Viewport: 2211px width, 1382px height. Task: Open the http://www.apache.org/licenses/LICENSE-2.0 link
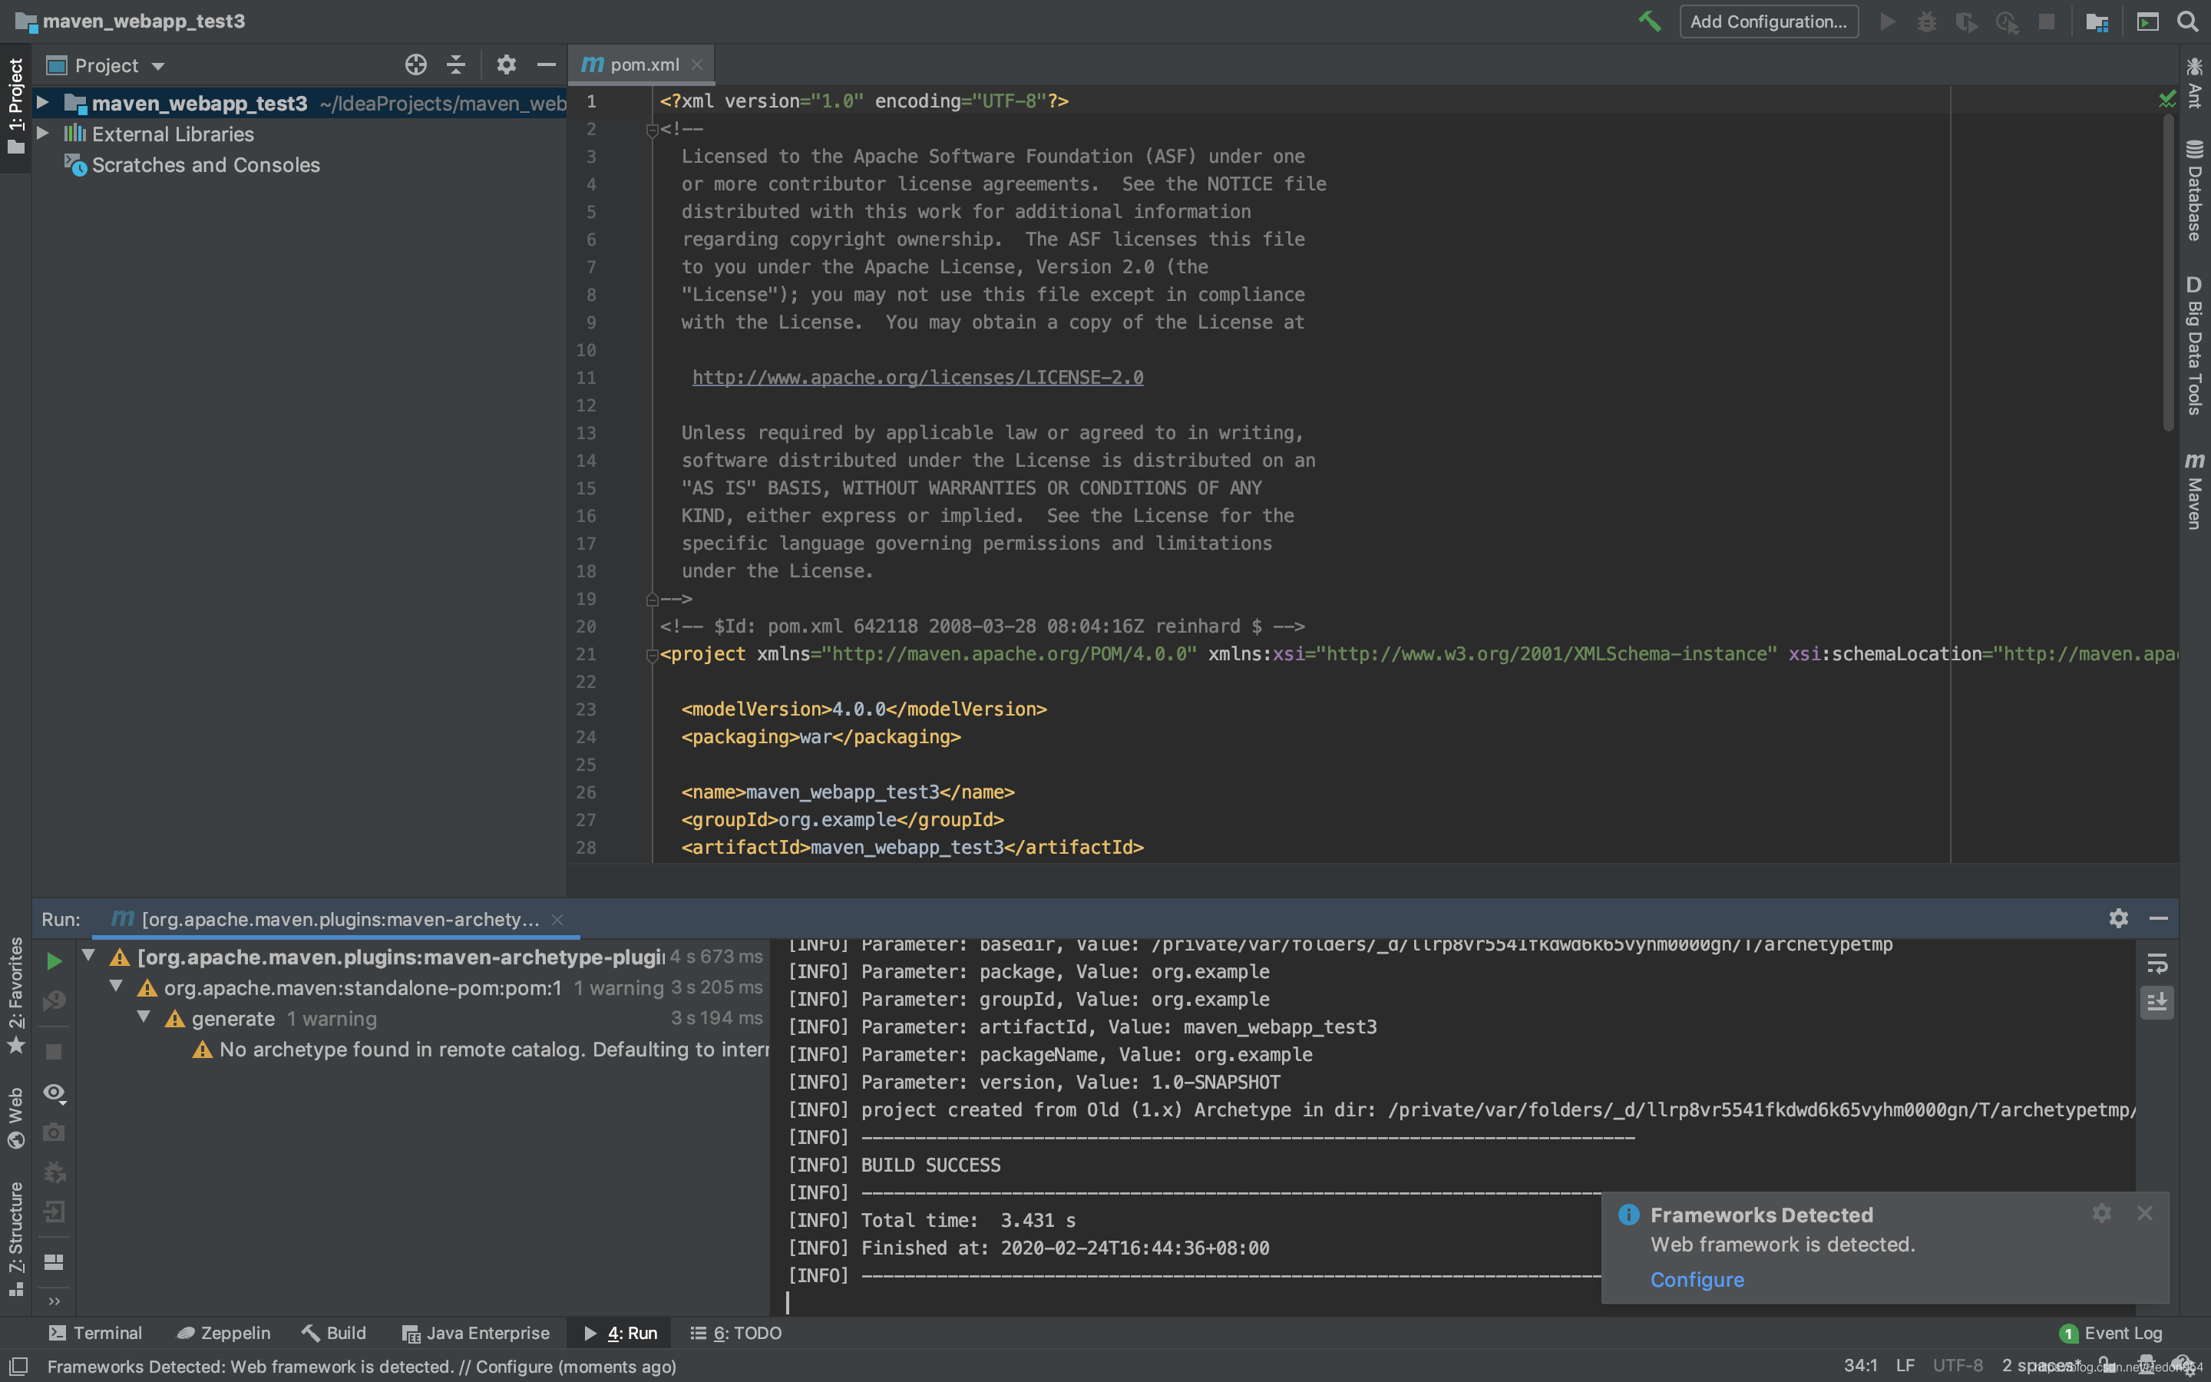[917, 375]
